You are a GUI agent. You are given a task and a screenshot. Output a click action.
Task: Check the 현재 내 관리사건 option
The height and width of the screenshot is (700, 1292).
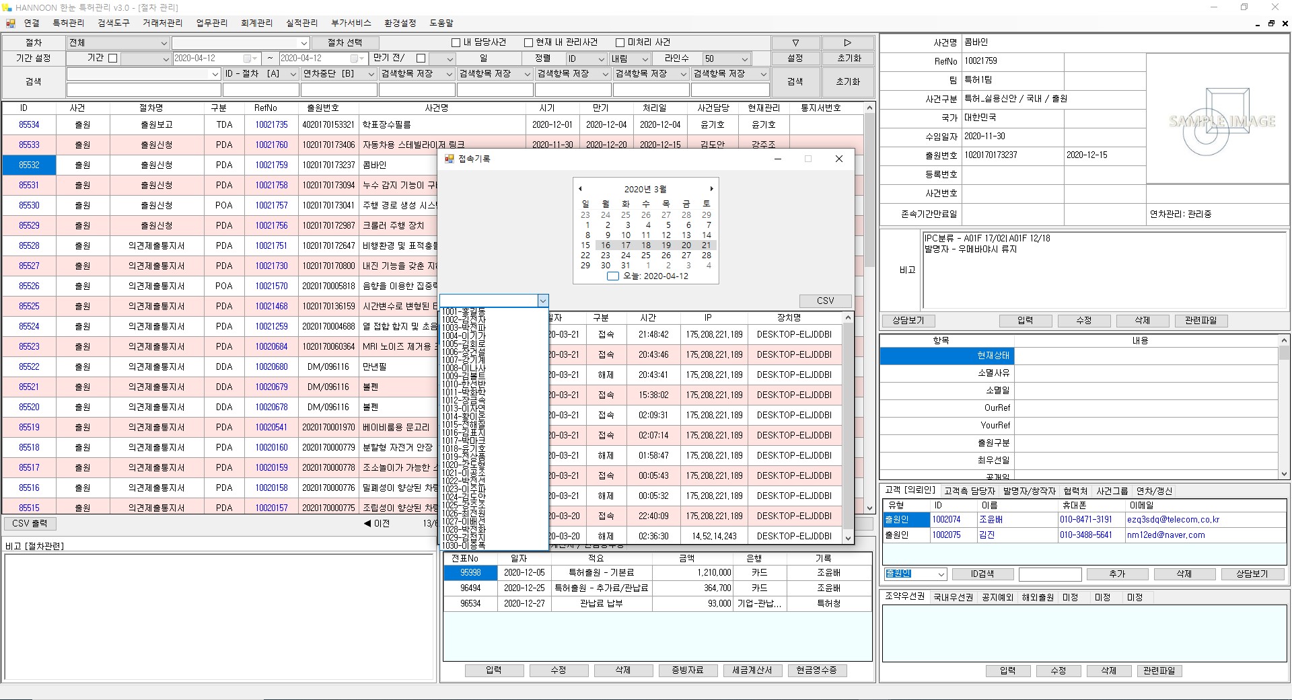(529, 42)
